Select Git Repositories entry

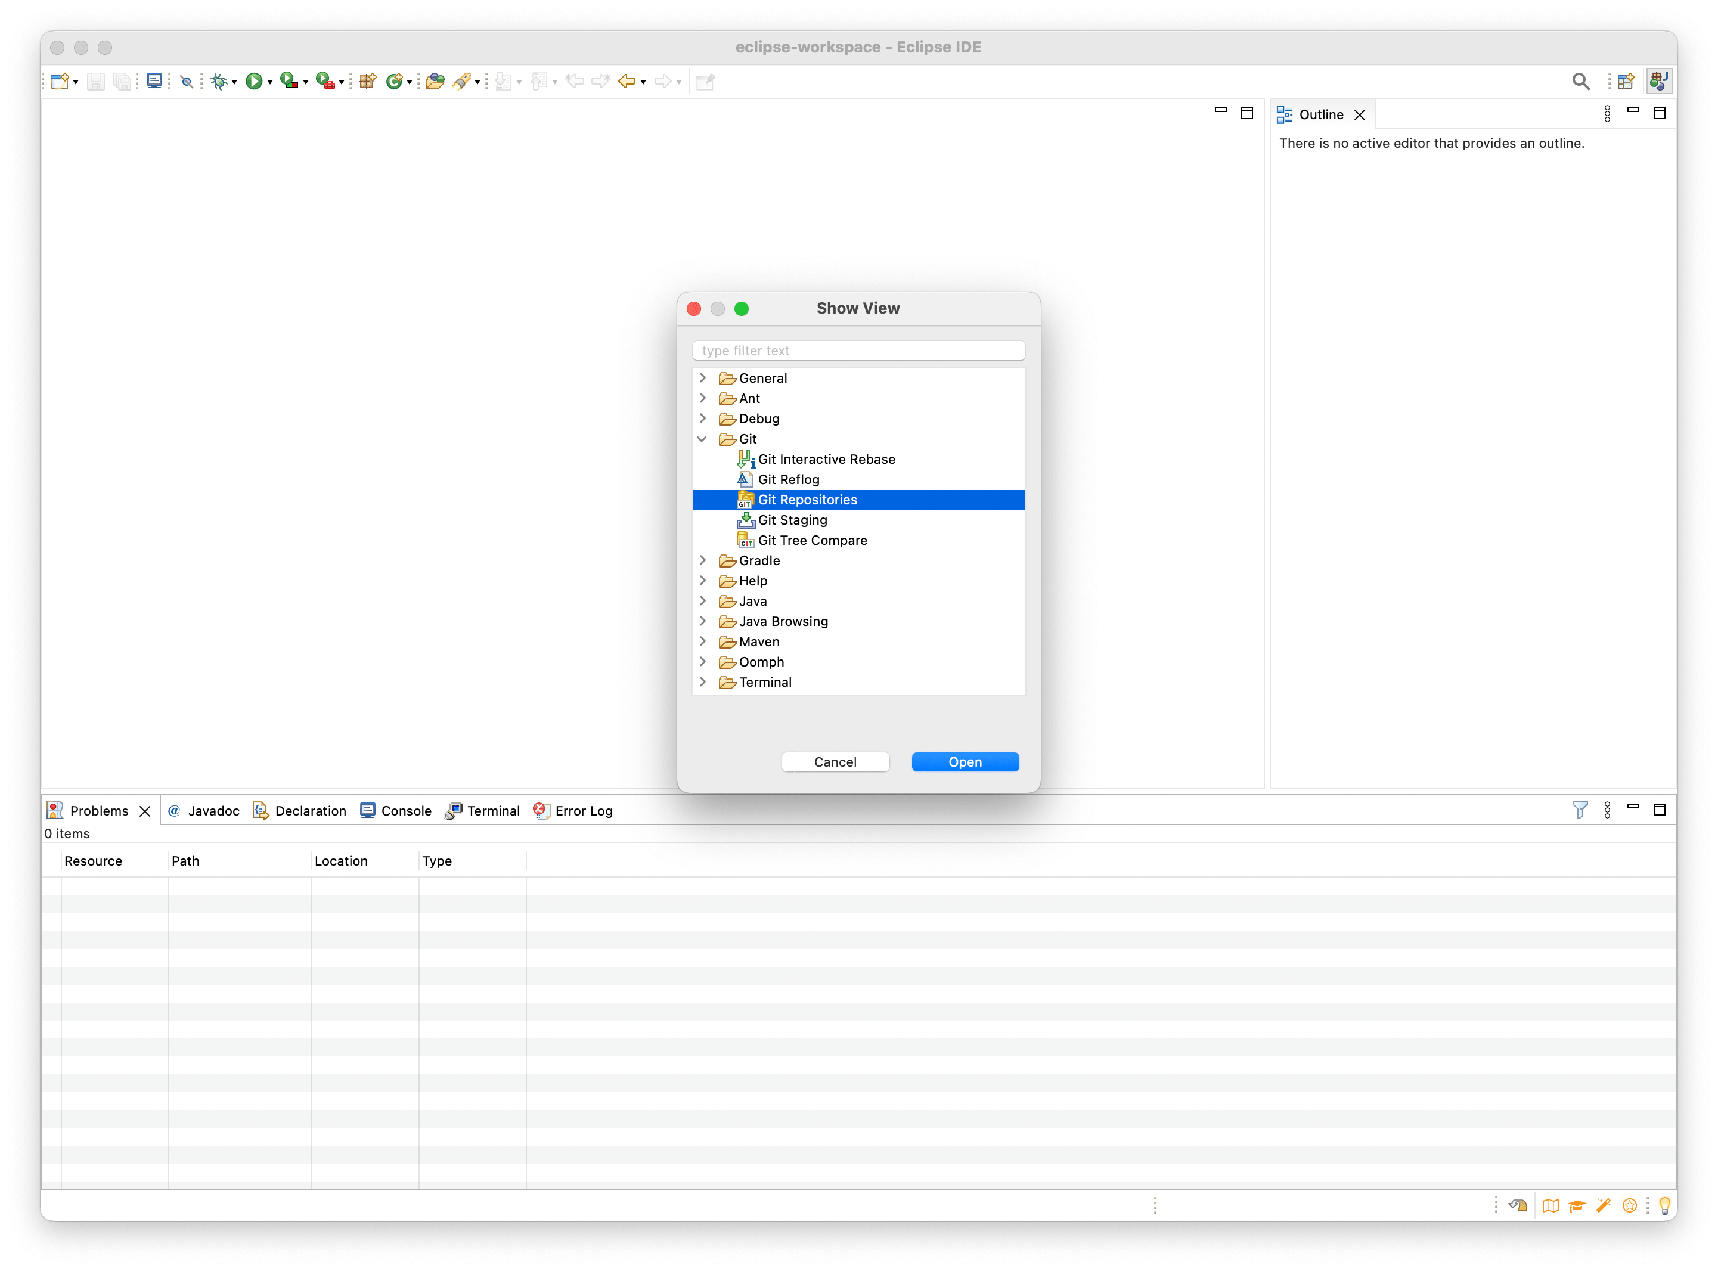858,500
